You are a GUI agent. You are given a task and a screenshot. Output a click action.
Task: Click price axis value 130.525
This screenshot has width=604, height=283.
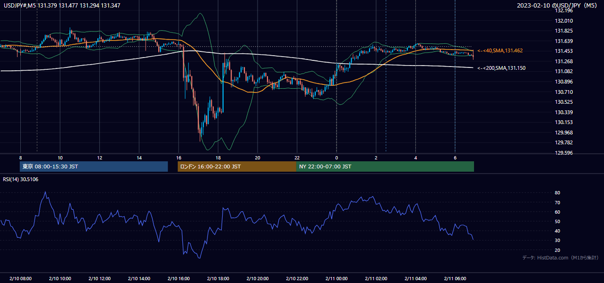(564, 102)
